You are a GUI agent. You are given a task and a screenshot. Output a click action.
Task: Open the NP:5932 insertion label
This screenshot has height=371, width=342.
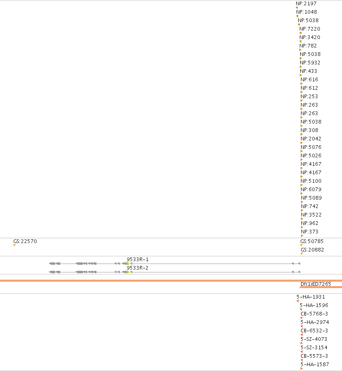click(310, 63)
